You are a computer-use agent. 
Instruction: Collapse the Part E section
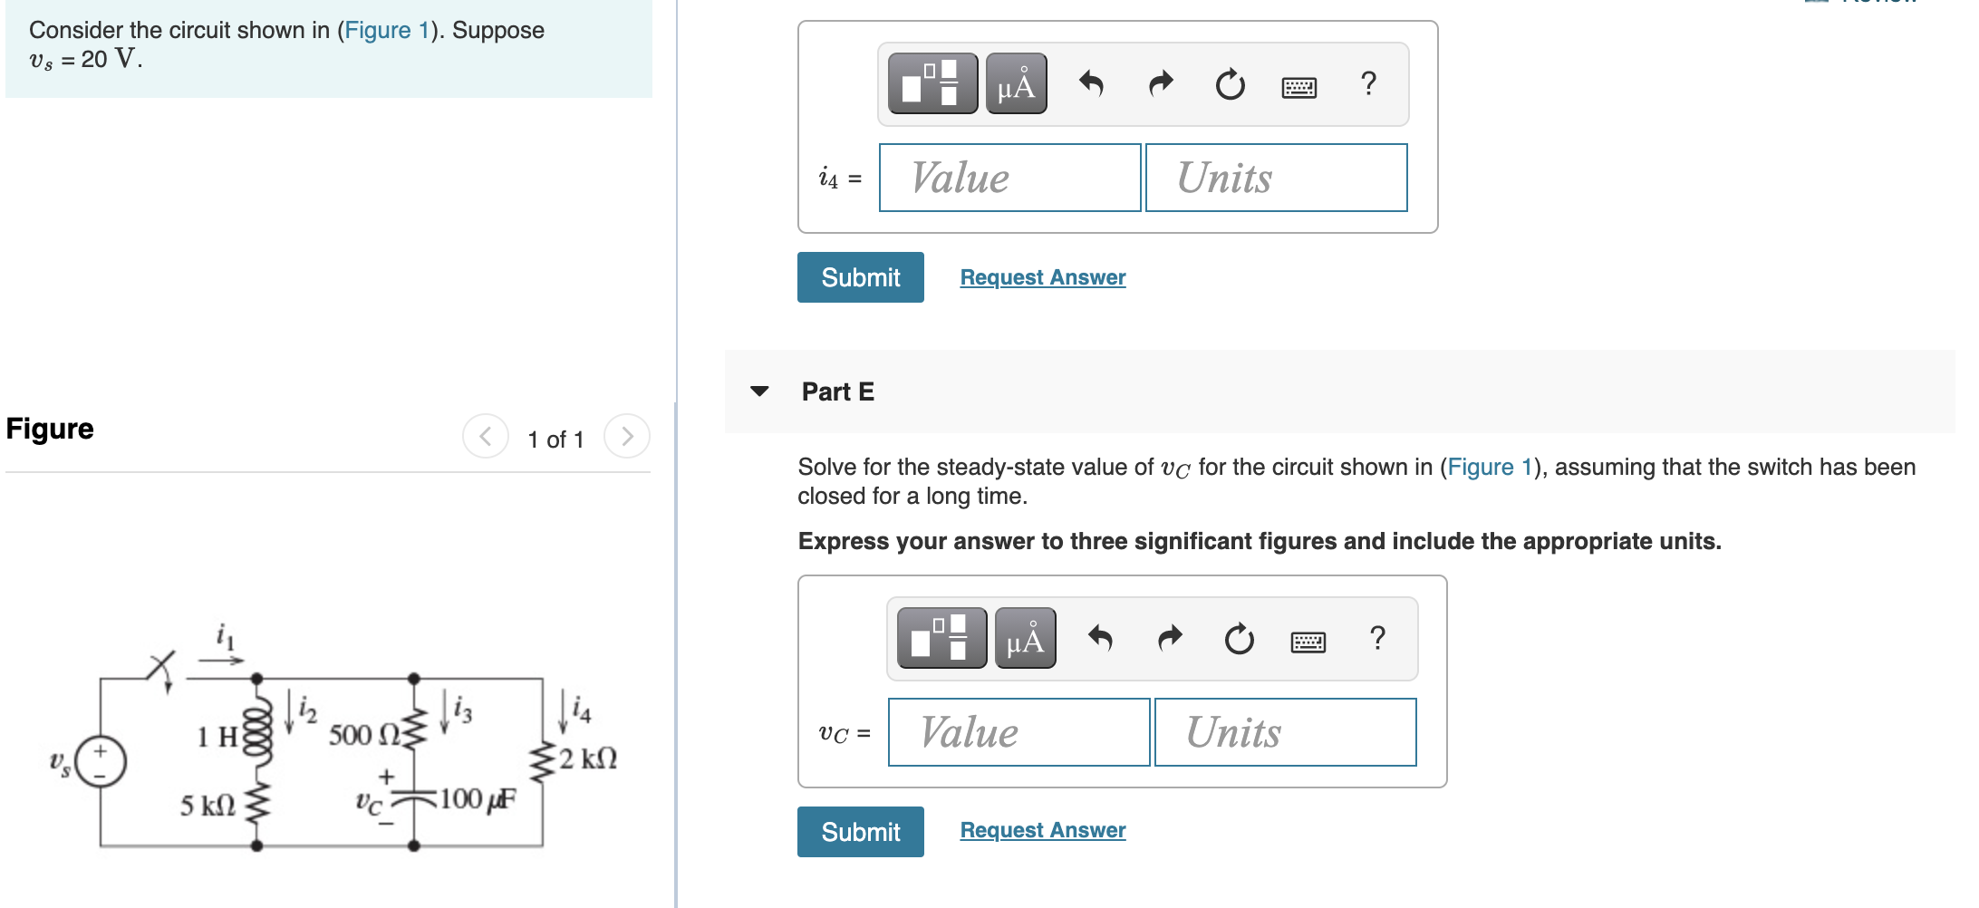tap(759, 391)
